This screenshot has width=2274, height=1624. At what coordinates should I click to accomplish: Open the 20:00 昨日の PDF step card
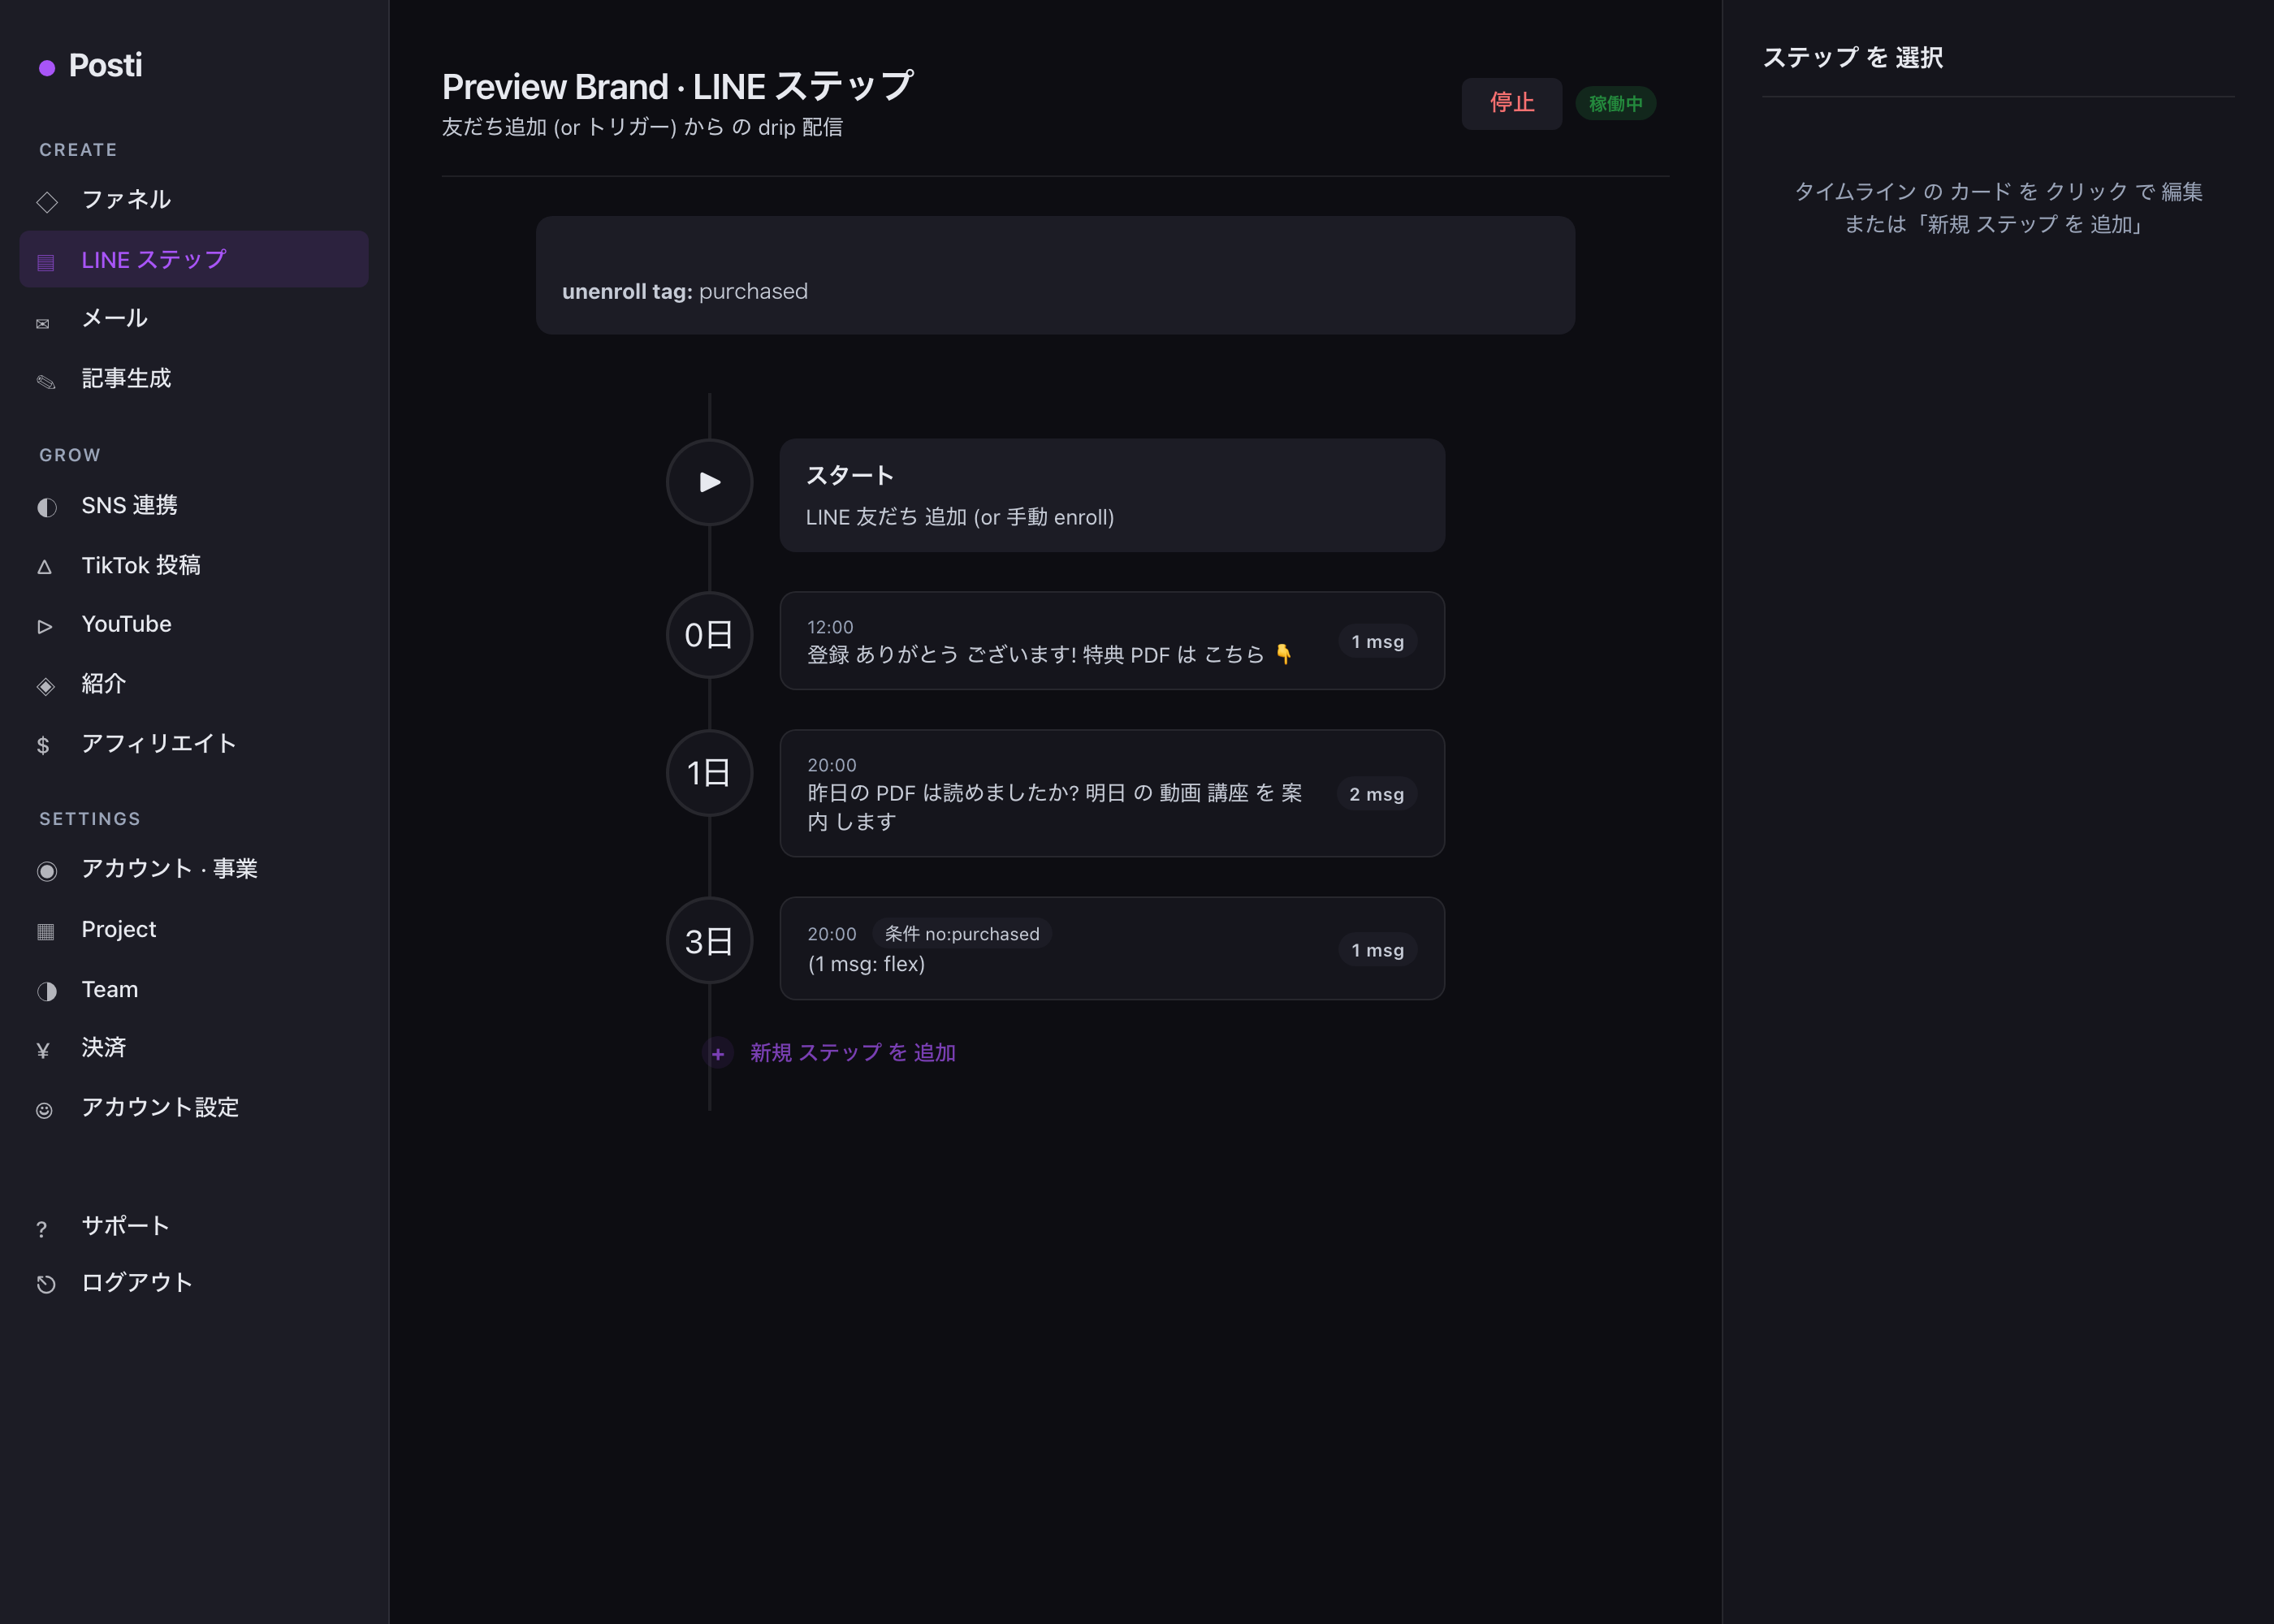coord(1112,793)
